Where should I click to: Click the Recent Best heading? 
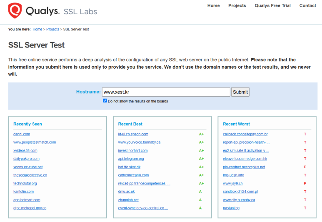pos(130,124)
